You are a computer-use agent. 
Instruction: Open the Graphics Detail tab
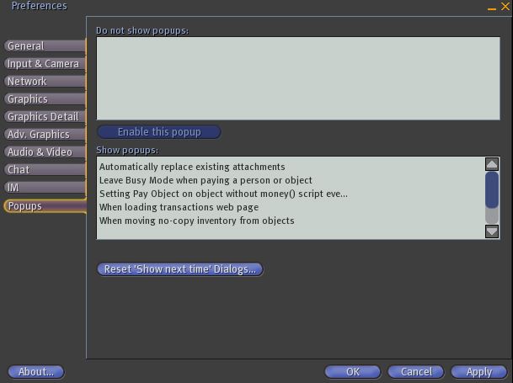44,117
